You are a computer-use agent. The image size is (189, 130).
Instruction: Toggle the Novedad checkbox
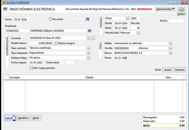click(51, 19)
